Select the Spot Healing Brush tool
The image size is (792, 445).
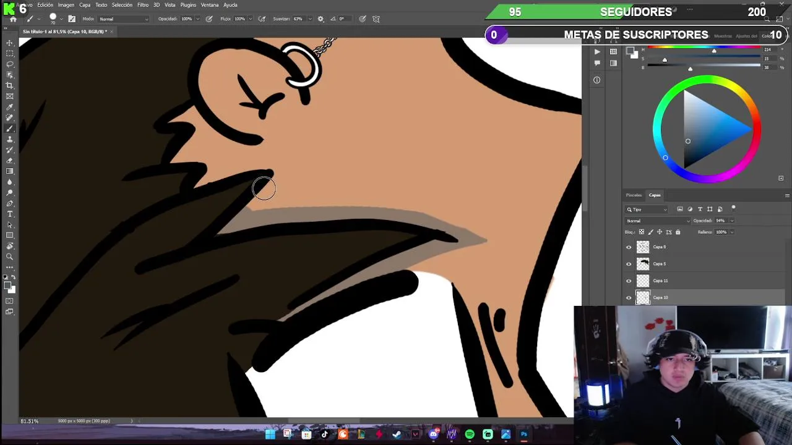pyautogui.click(x=10, y=117)
